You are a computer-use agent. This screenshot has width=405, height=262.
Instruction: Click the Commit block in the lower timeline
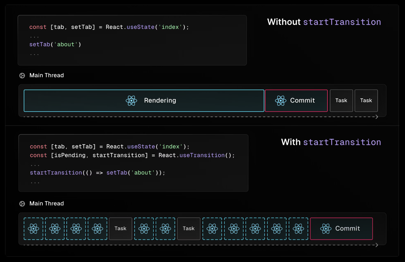point(341,229)
